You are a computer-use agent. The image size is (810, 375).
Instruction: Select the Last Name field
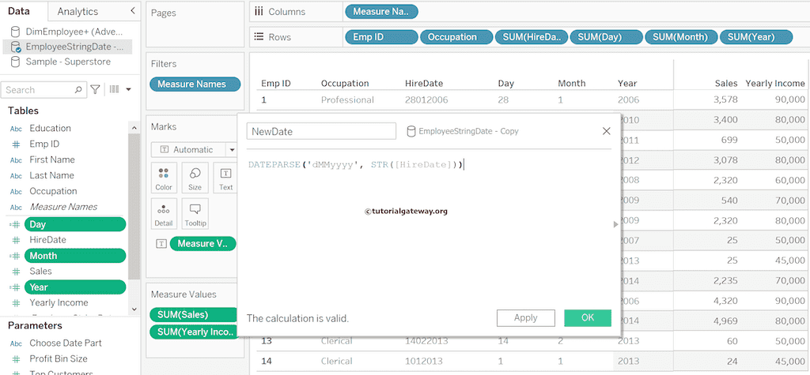tap(51, 175)
